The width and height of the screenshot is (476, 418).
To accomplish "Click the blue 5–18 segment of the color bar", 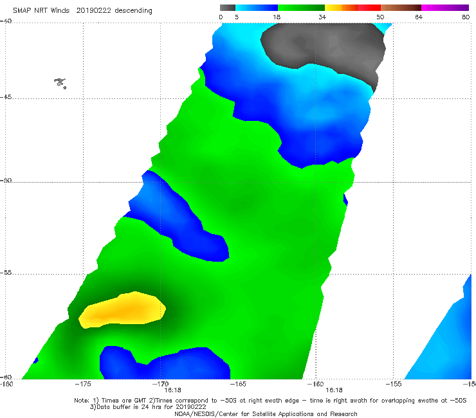I will point(257,8).
